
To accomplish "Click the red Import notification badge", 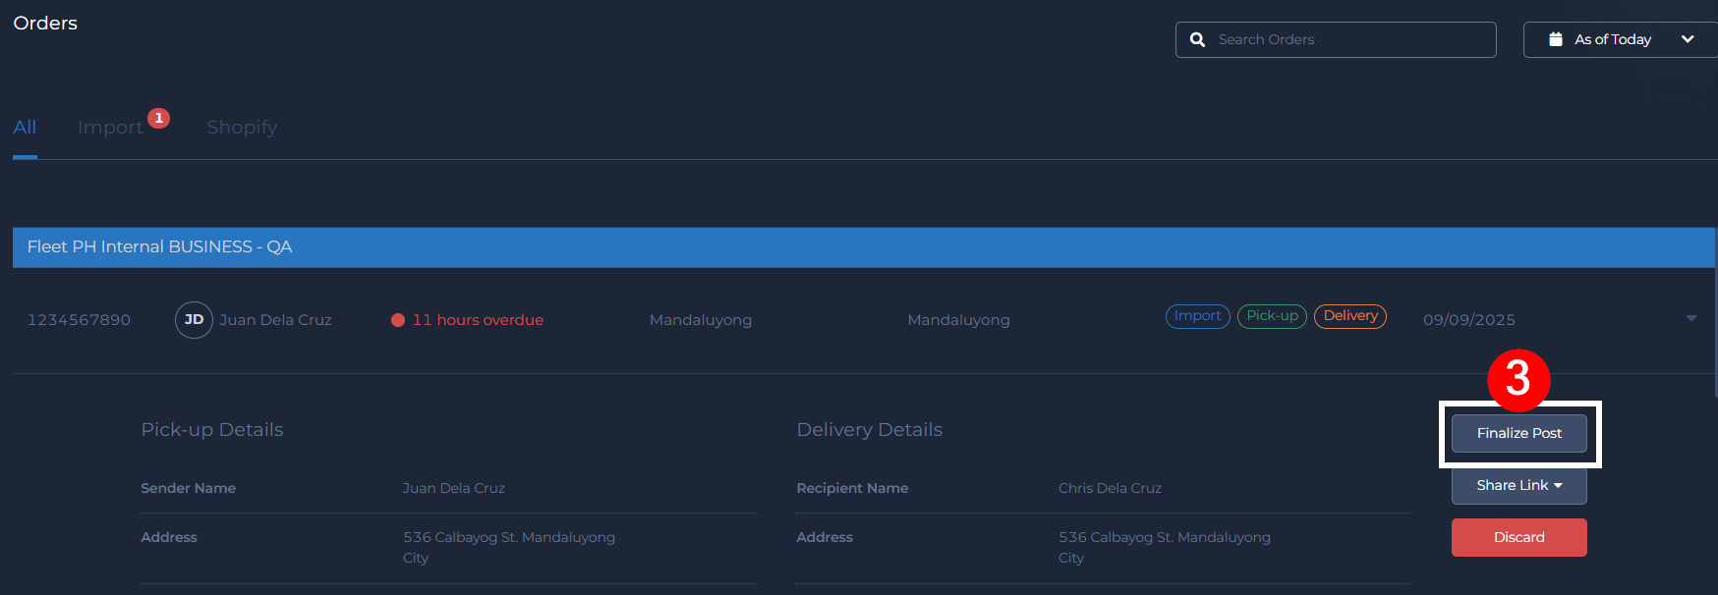I will 159,118.
